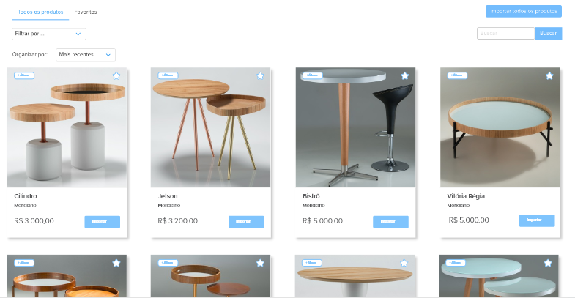The width and height of the screenshot is (575, 298).
Task: Expand the 'Mais recentes' sort dropdown
Action: tap(86, 55)
